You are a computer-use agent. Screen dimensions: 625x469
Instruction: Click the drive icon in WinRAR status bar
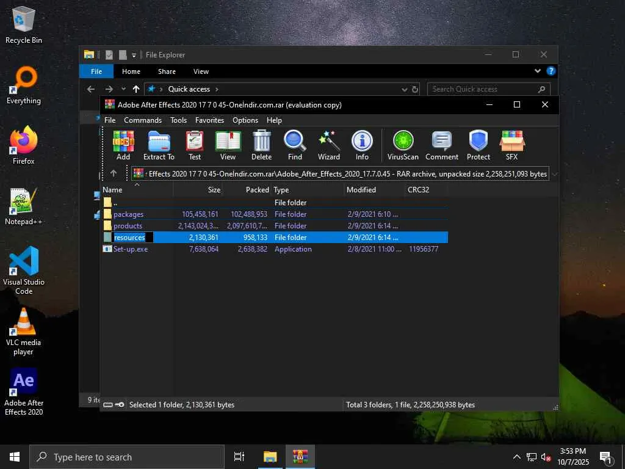[x=107, y=404]
